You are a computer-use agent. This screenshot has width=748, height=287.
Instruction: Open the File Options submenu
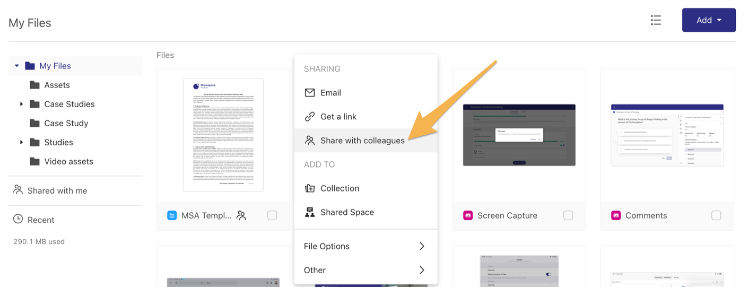[366, 246]
